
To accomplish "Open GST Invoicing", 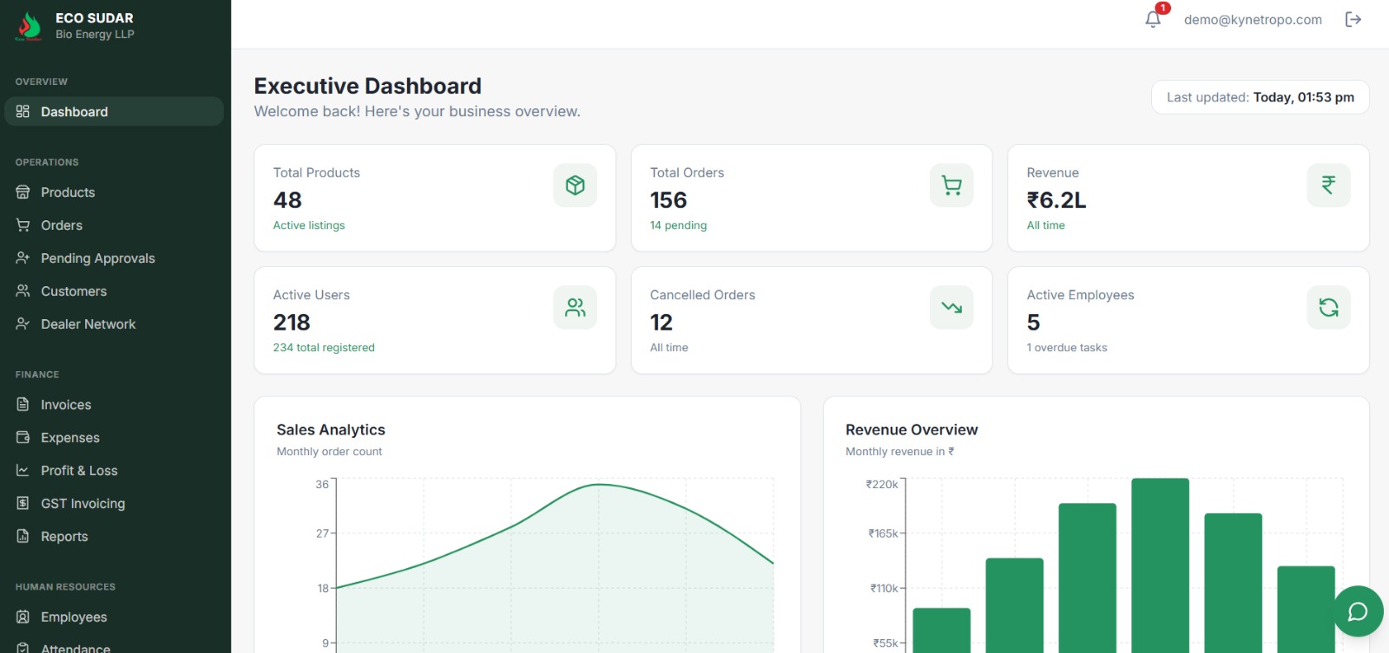I will (x=114, y=504).
